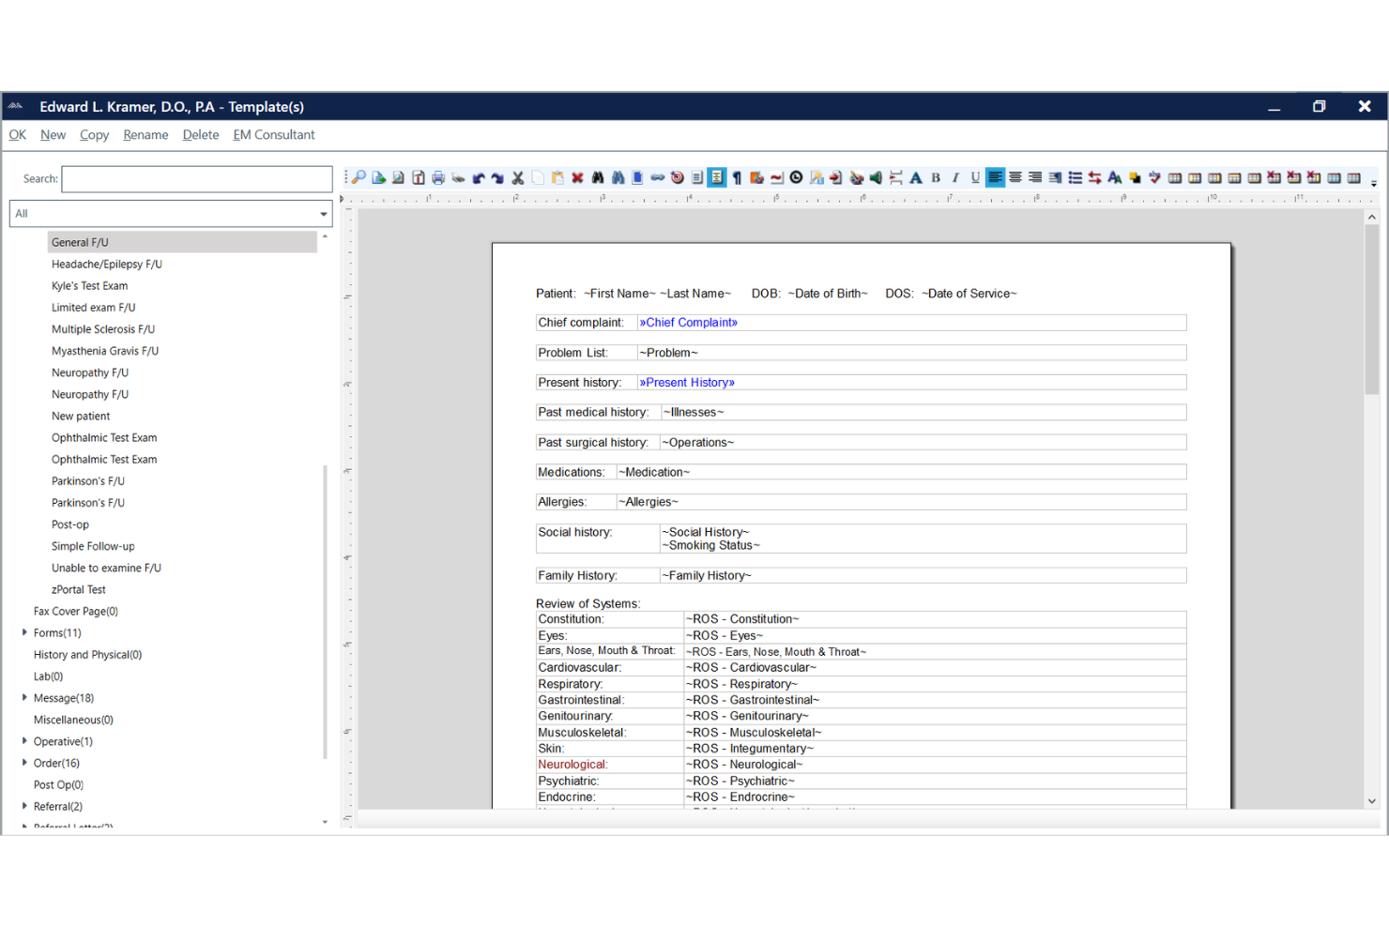Viewport: 1389px width, 926px height.
Task: Open Find using the binoculars icon
Action: pos(597,176)
